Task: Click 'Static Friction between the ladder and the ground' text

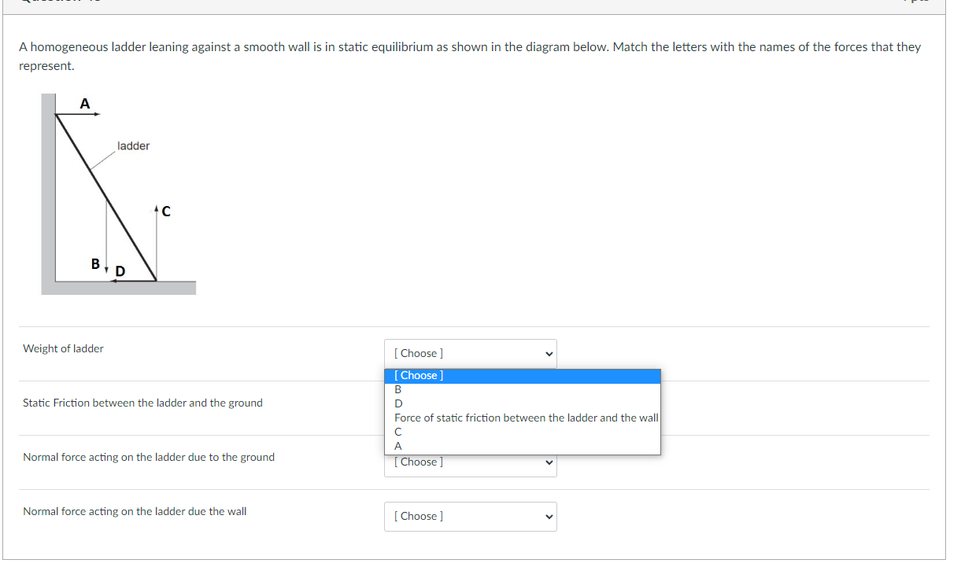Action: 142,403
